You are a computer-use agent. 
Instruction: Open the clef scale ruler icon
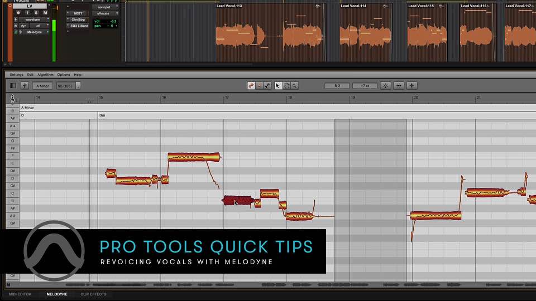(13, 99)
